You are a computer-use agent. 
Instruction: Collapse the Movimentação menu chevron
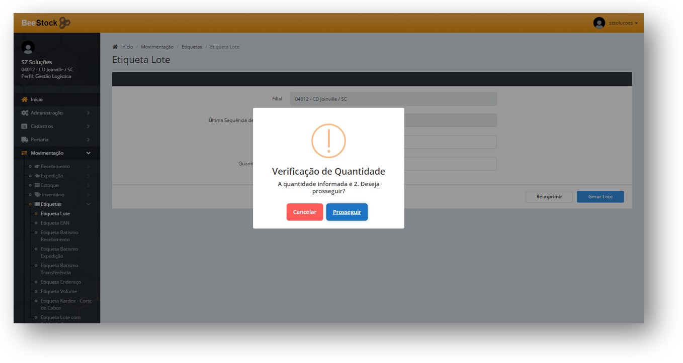pos(89,153)
